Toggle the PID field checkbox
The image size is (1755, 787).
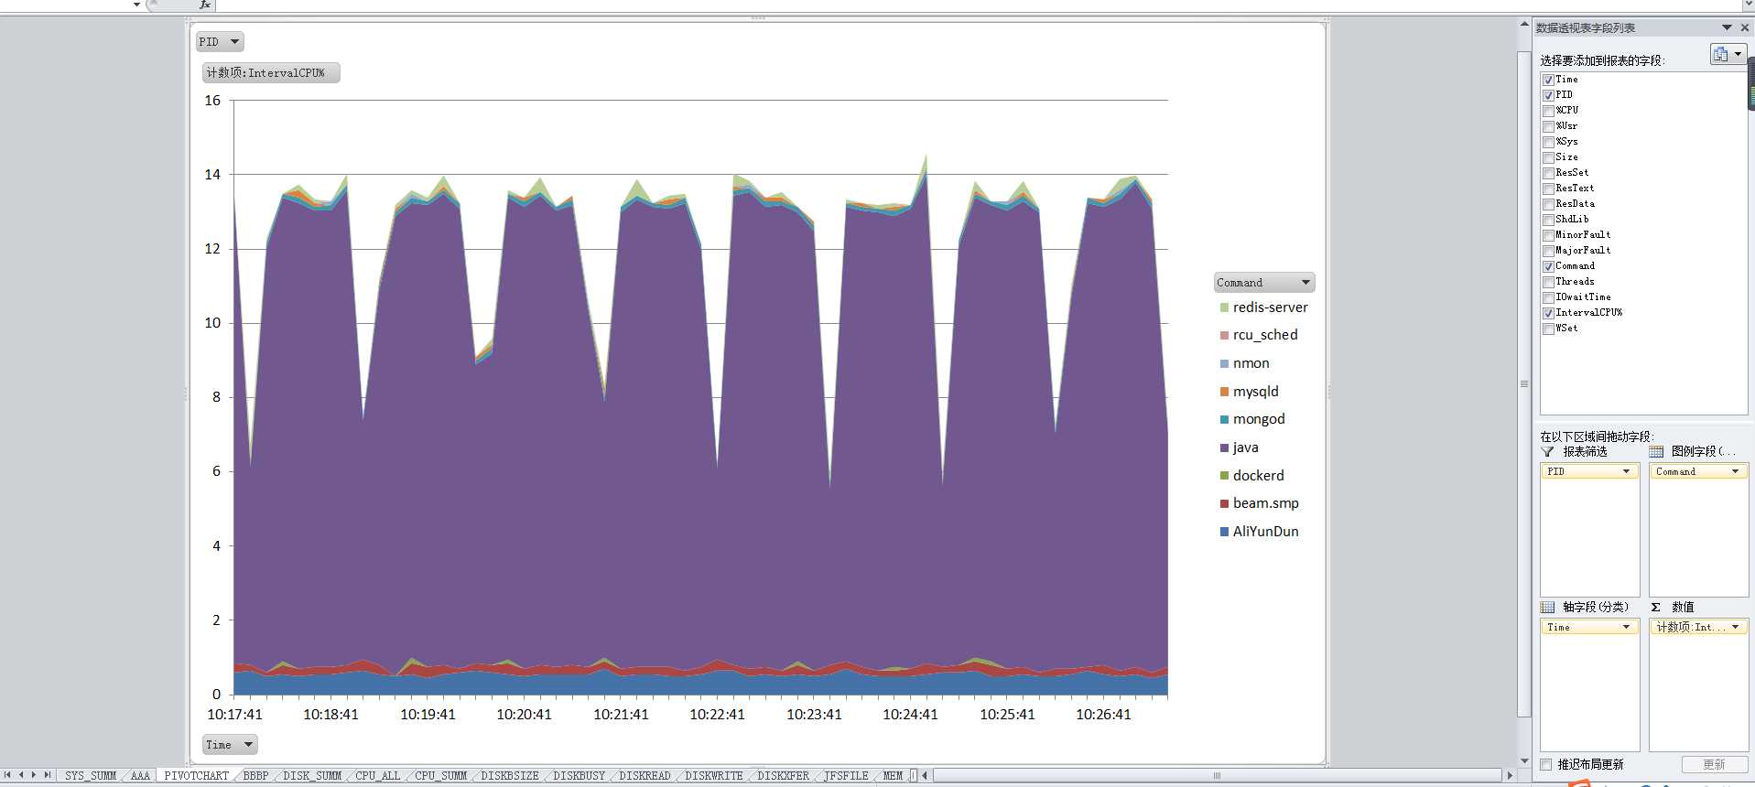click(1548, 95)
